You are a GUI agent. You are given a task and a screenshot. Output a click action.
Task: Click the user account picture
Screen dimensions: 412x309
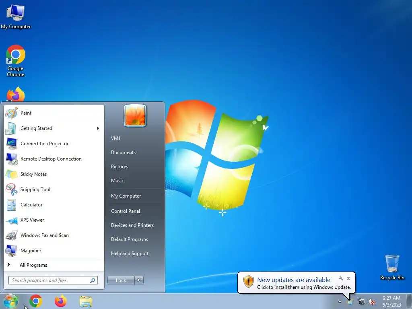135,115
